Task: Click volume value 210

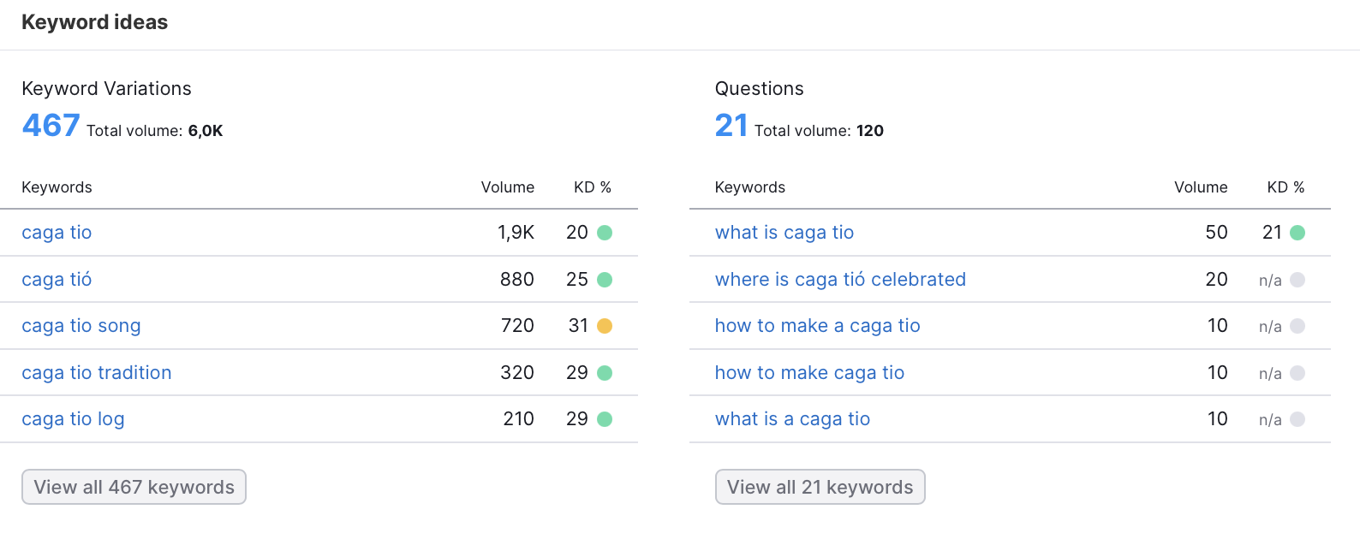Action: click(x=518, y=419)
